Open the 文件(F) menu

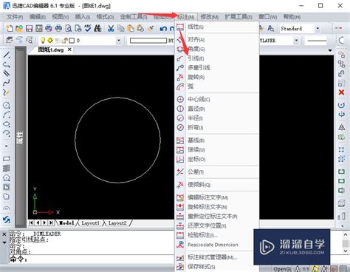(15, 17)
